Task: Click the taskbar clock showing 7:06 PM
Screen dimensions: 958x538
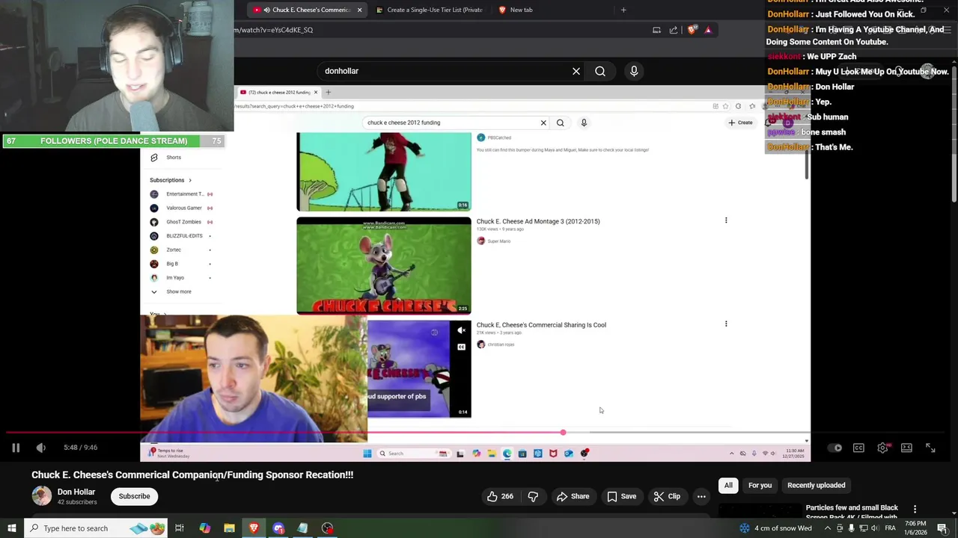Action: 915,528
